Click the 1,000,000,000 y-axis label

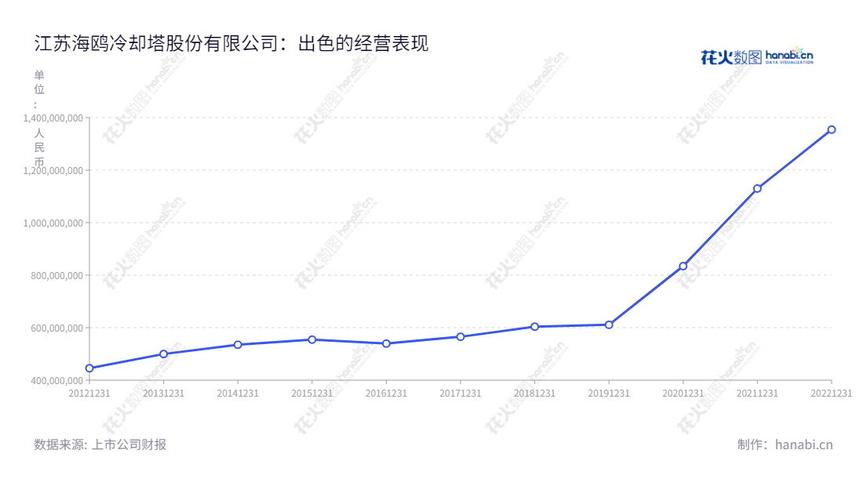tap(53, 223)
